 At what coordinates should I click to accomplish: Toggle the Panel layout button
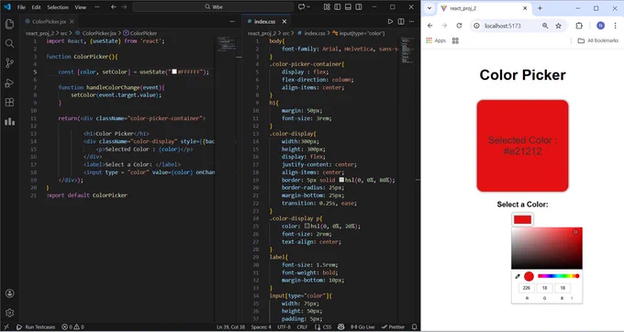[348, 6]
